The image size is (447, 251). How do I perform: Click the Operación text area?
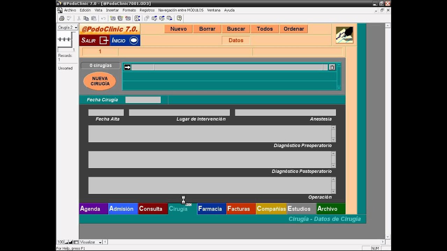tap(210, 185)
